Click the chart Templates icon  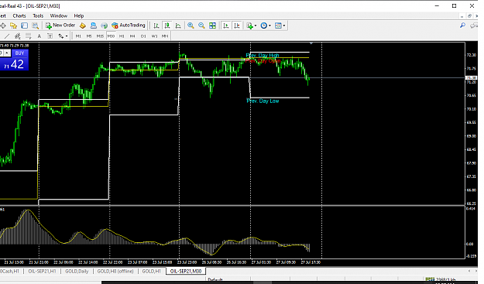278,26
